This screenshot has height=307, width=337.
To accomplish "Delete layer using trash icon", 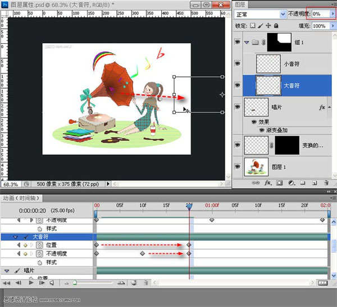I will (326, 183).
